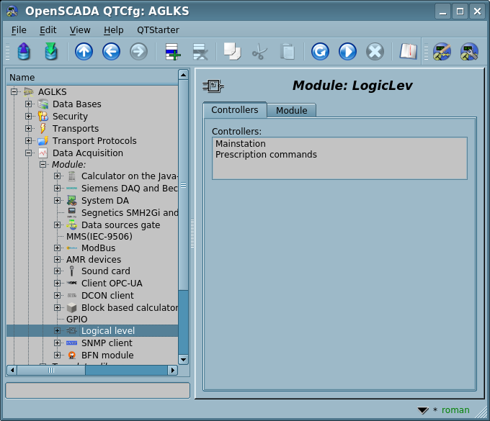Select GPIO in the tree
Screen dimensions: 490x421
(77, 320)
